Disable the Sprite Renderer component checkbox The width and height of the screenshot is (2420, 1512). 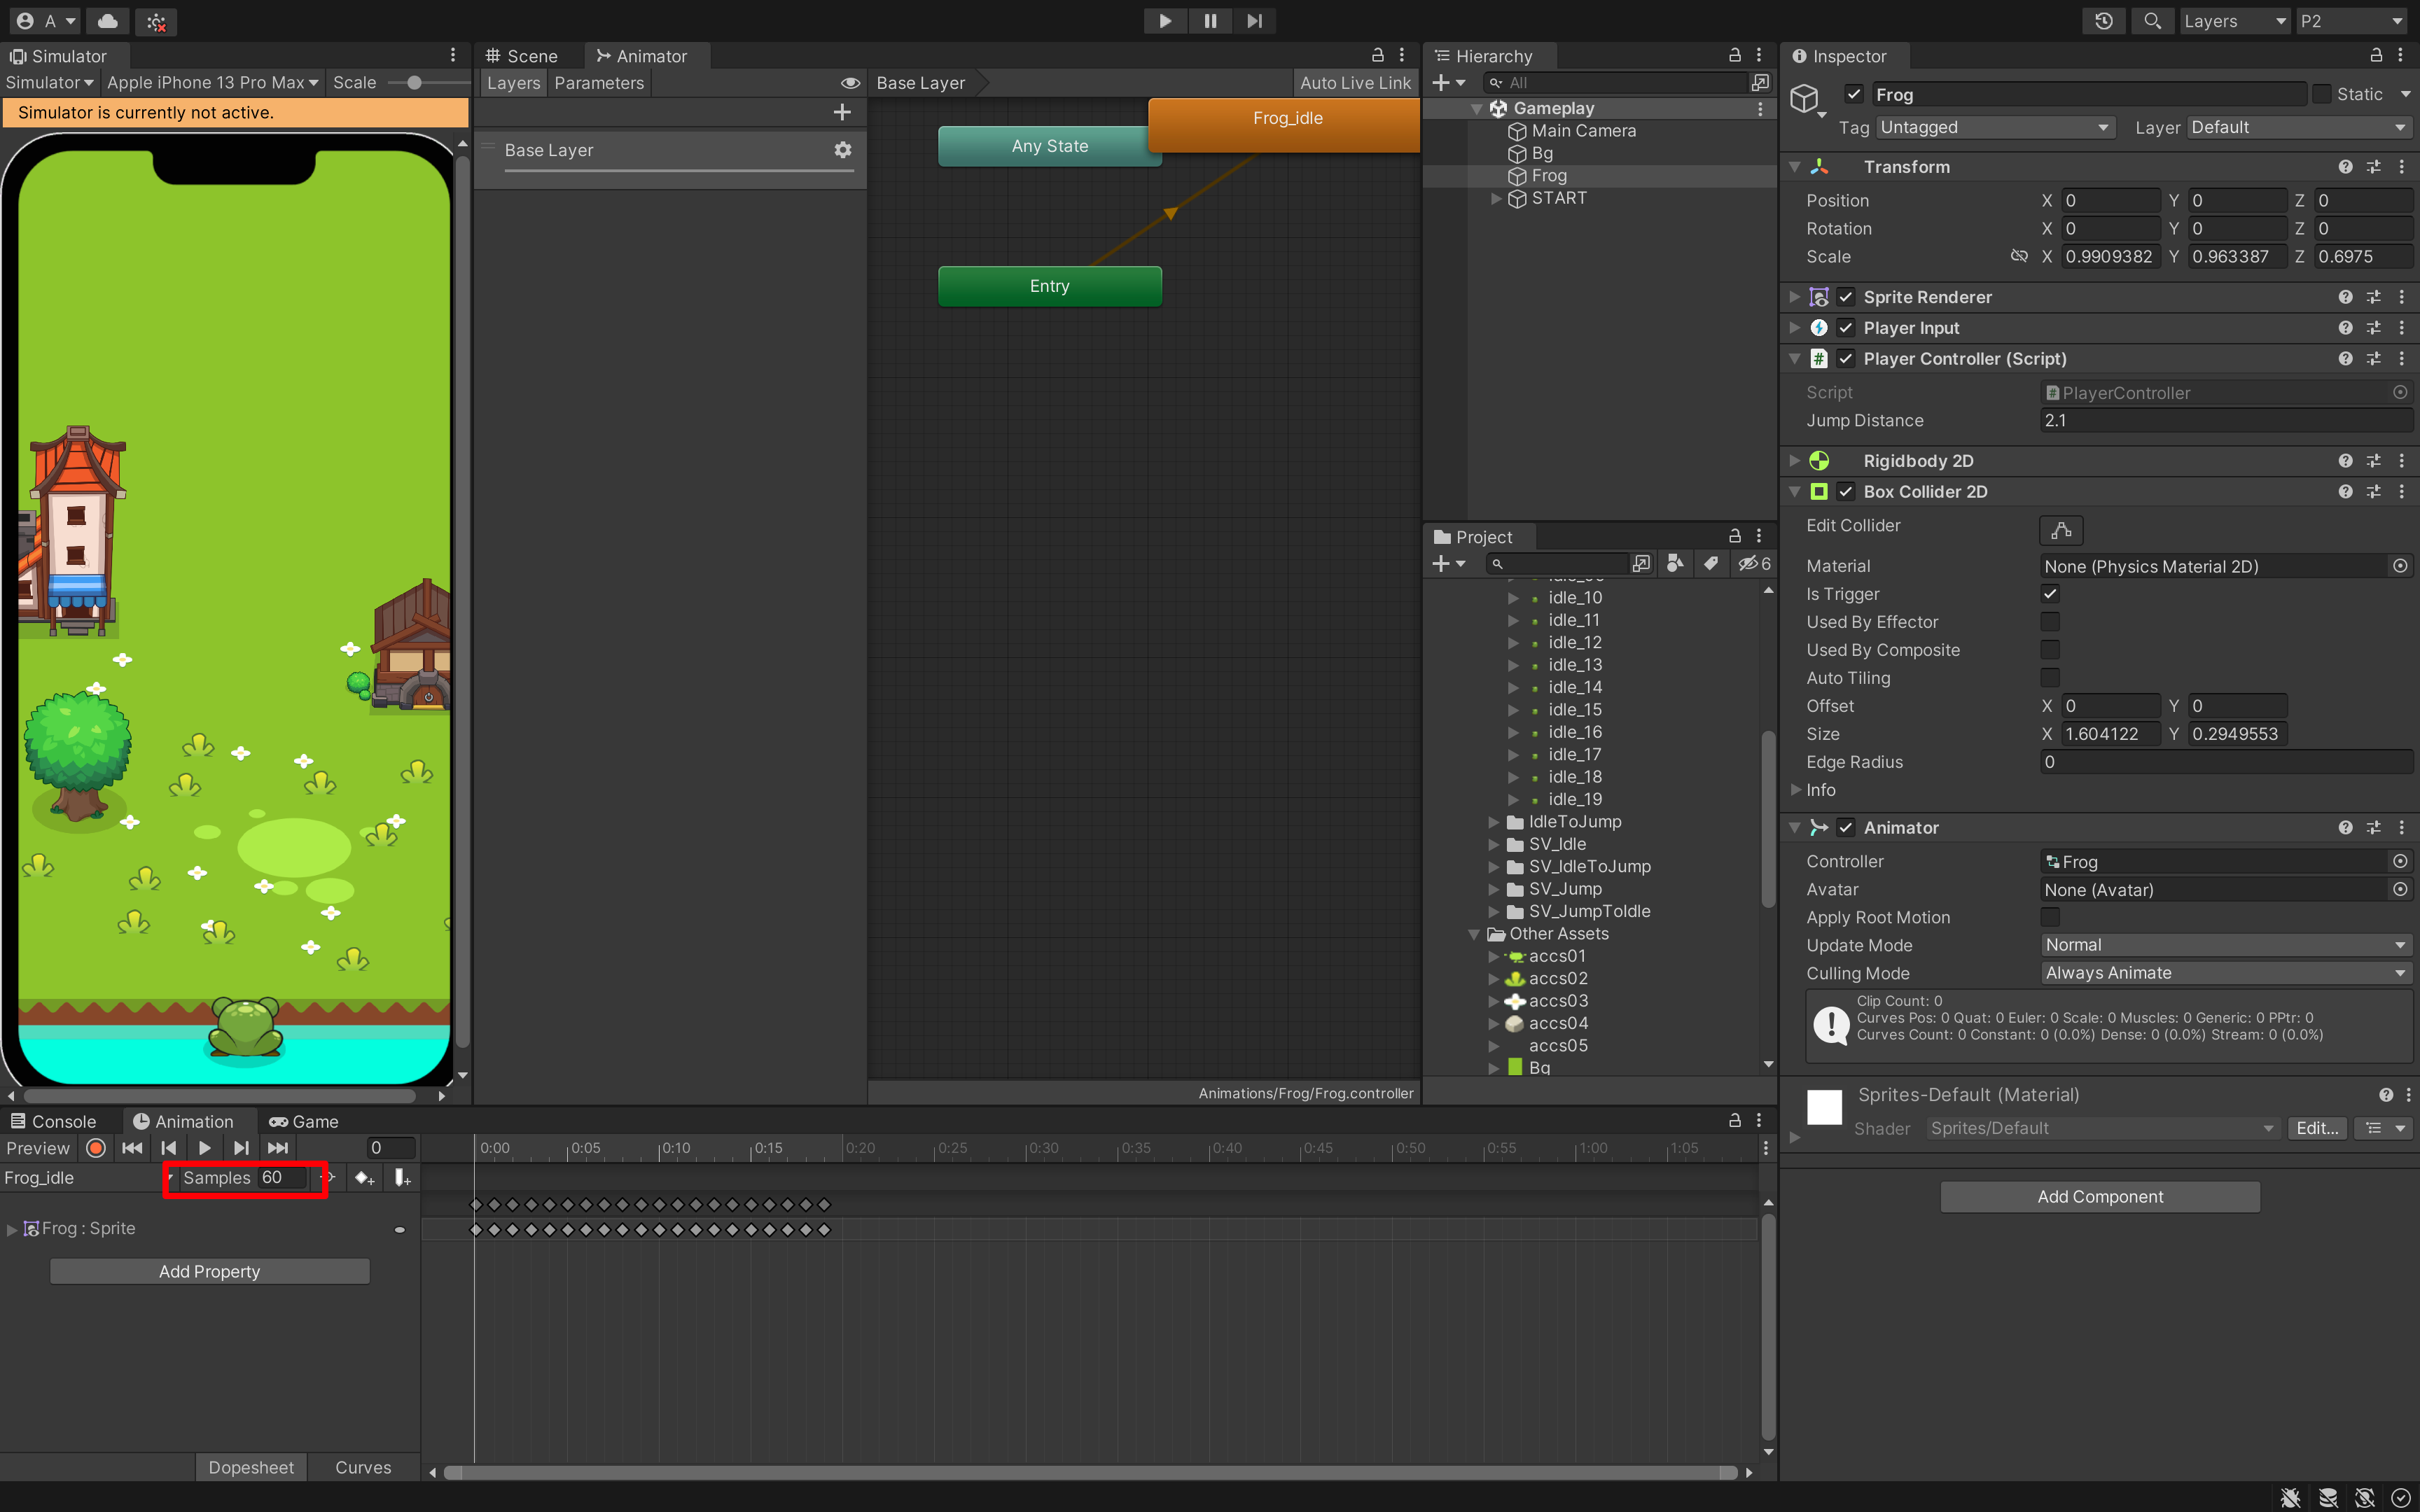click(1846, 297)
